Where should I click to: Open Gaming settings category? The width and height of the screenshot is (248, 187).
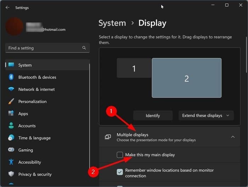(x=47, y=150)
